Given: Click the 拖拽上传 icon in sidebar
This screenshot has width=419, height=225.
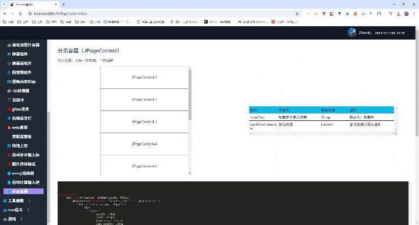Looking at the screenshot, I should [9, 146].
